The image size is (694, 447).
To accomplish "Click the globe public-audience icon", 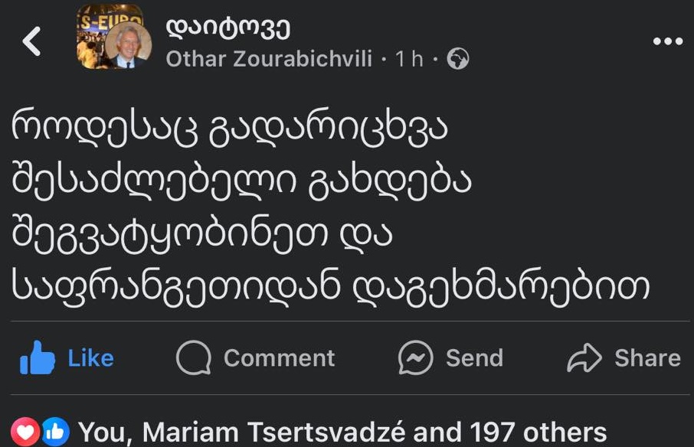I will [x=457, y=59].
